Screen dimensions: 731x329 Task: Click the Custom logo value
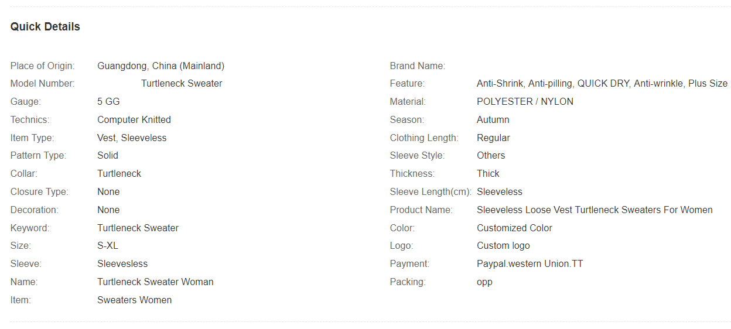pyautogui.click(x=503, y=246)
